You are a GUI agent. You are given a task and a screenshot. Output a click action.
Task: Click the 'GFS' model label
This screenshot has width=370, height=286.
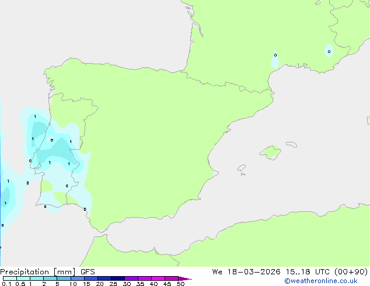click(88, 272)
